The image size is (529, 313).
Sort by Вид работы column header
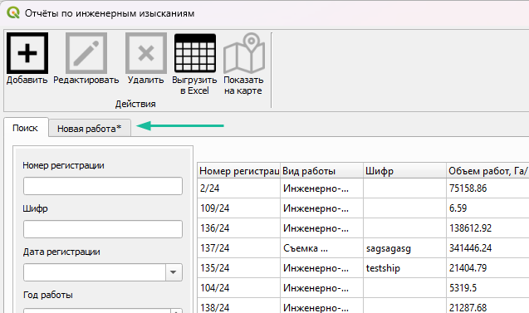(x=322, y=171)
